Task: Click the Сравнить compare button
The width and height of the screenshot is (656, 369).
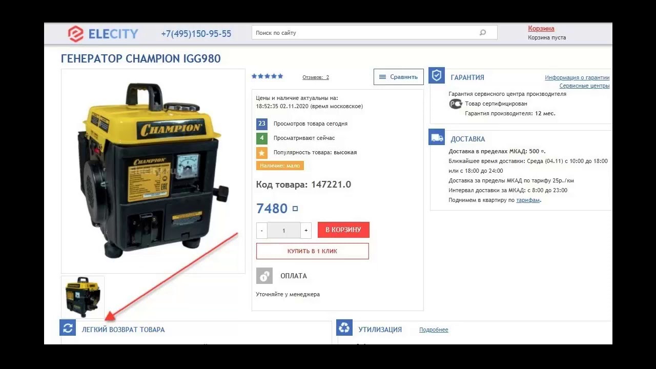Action: coord(399,77)
